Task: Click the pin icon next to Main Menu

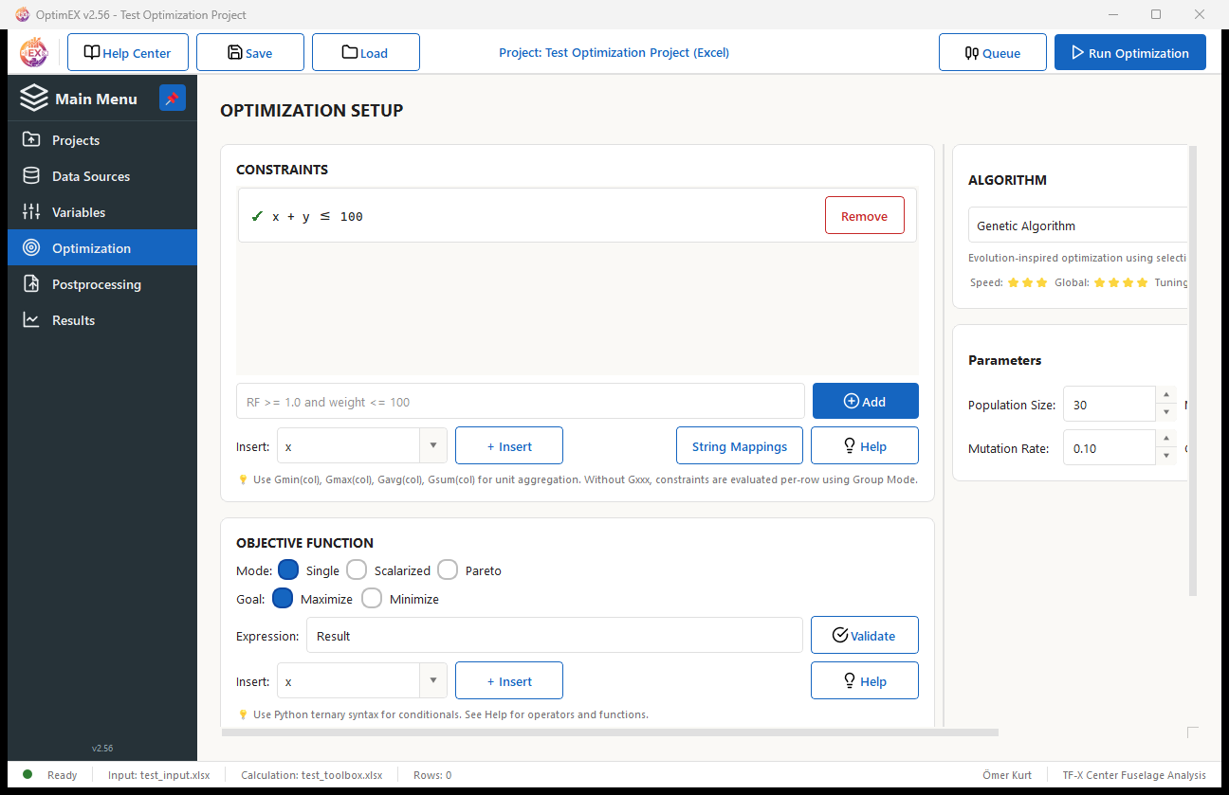Action: click(172, 98)
